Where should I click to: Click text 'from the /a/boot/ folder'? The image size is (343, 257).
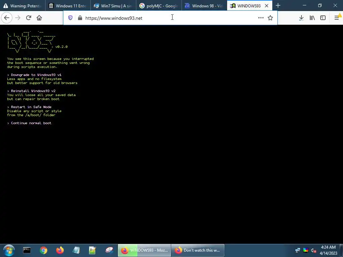point(31,115)
